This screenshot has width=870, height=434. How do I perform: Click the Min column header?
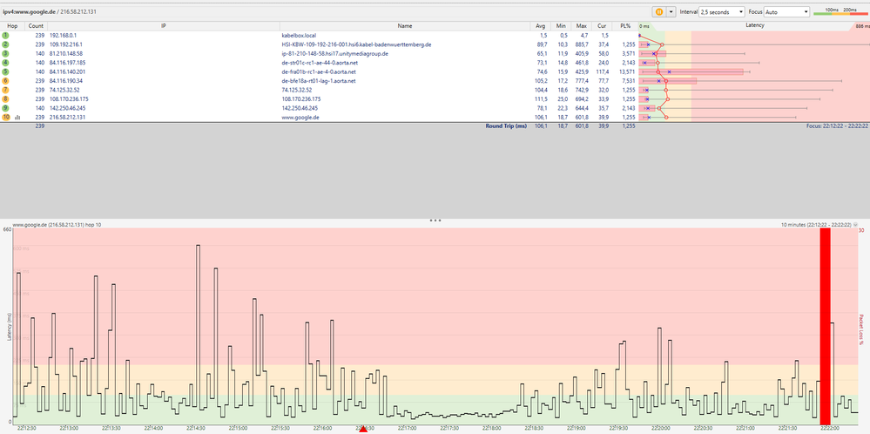click(x=561, y=26)
